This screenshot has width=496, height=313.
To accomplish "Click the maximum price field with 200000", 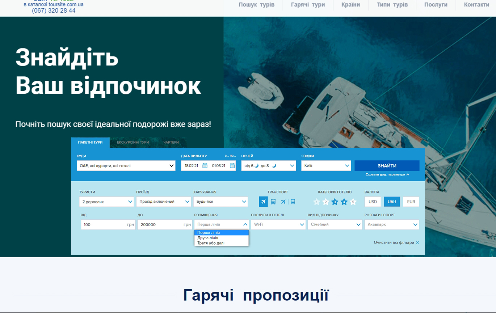I will click(165, 224).
